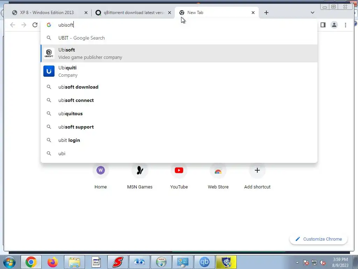The image size is (358, 269).
Task: Click the search icon beside ubit login
Action: [x=49, y=140]
